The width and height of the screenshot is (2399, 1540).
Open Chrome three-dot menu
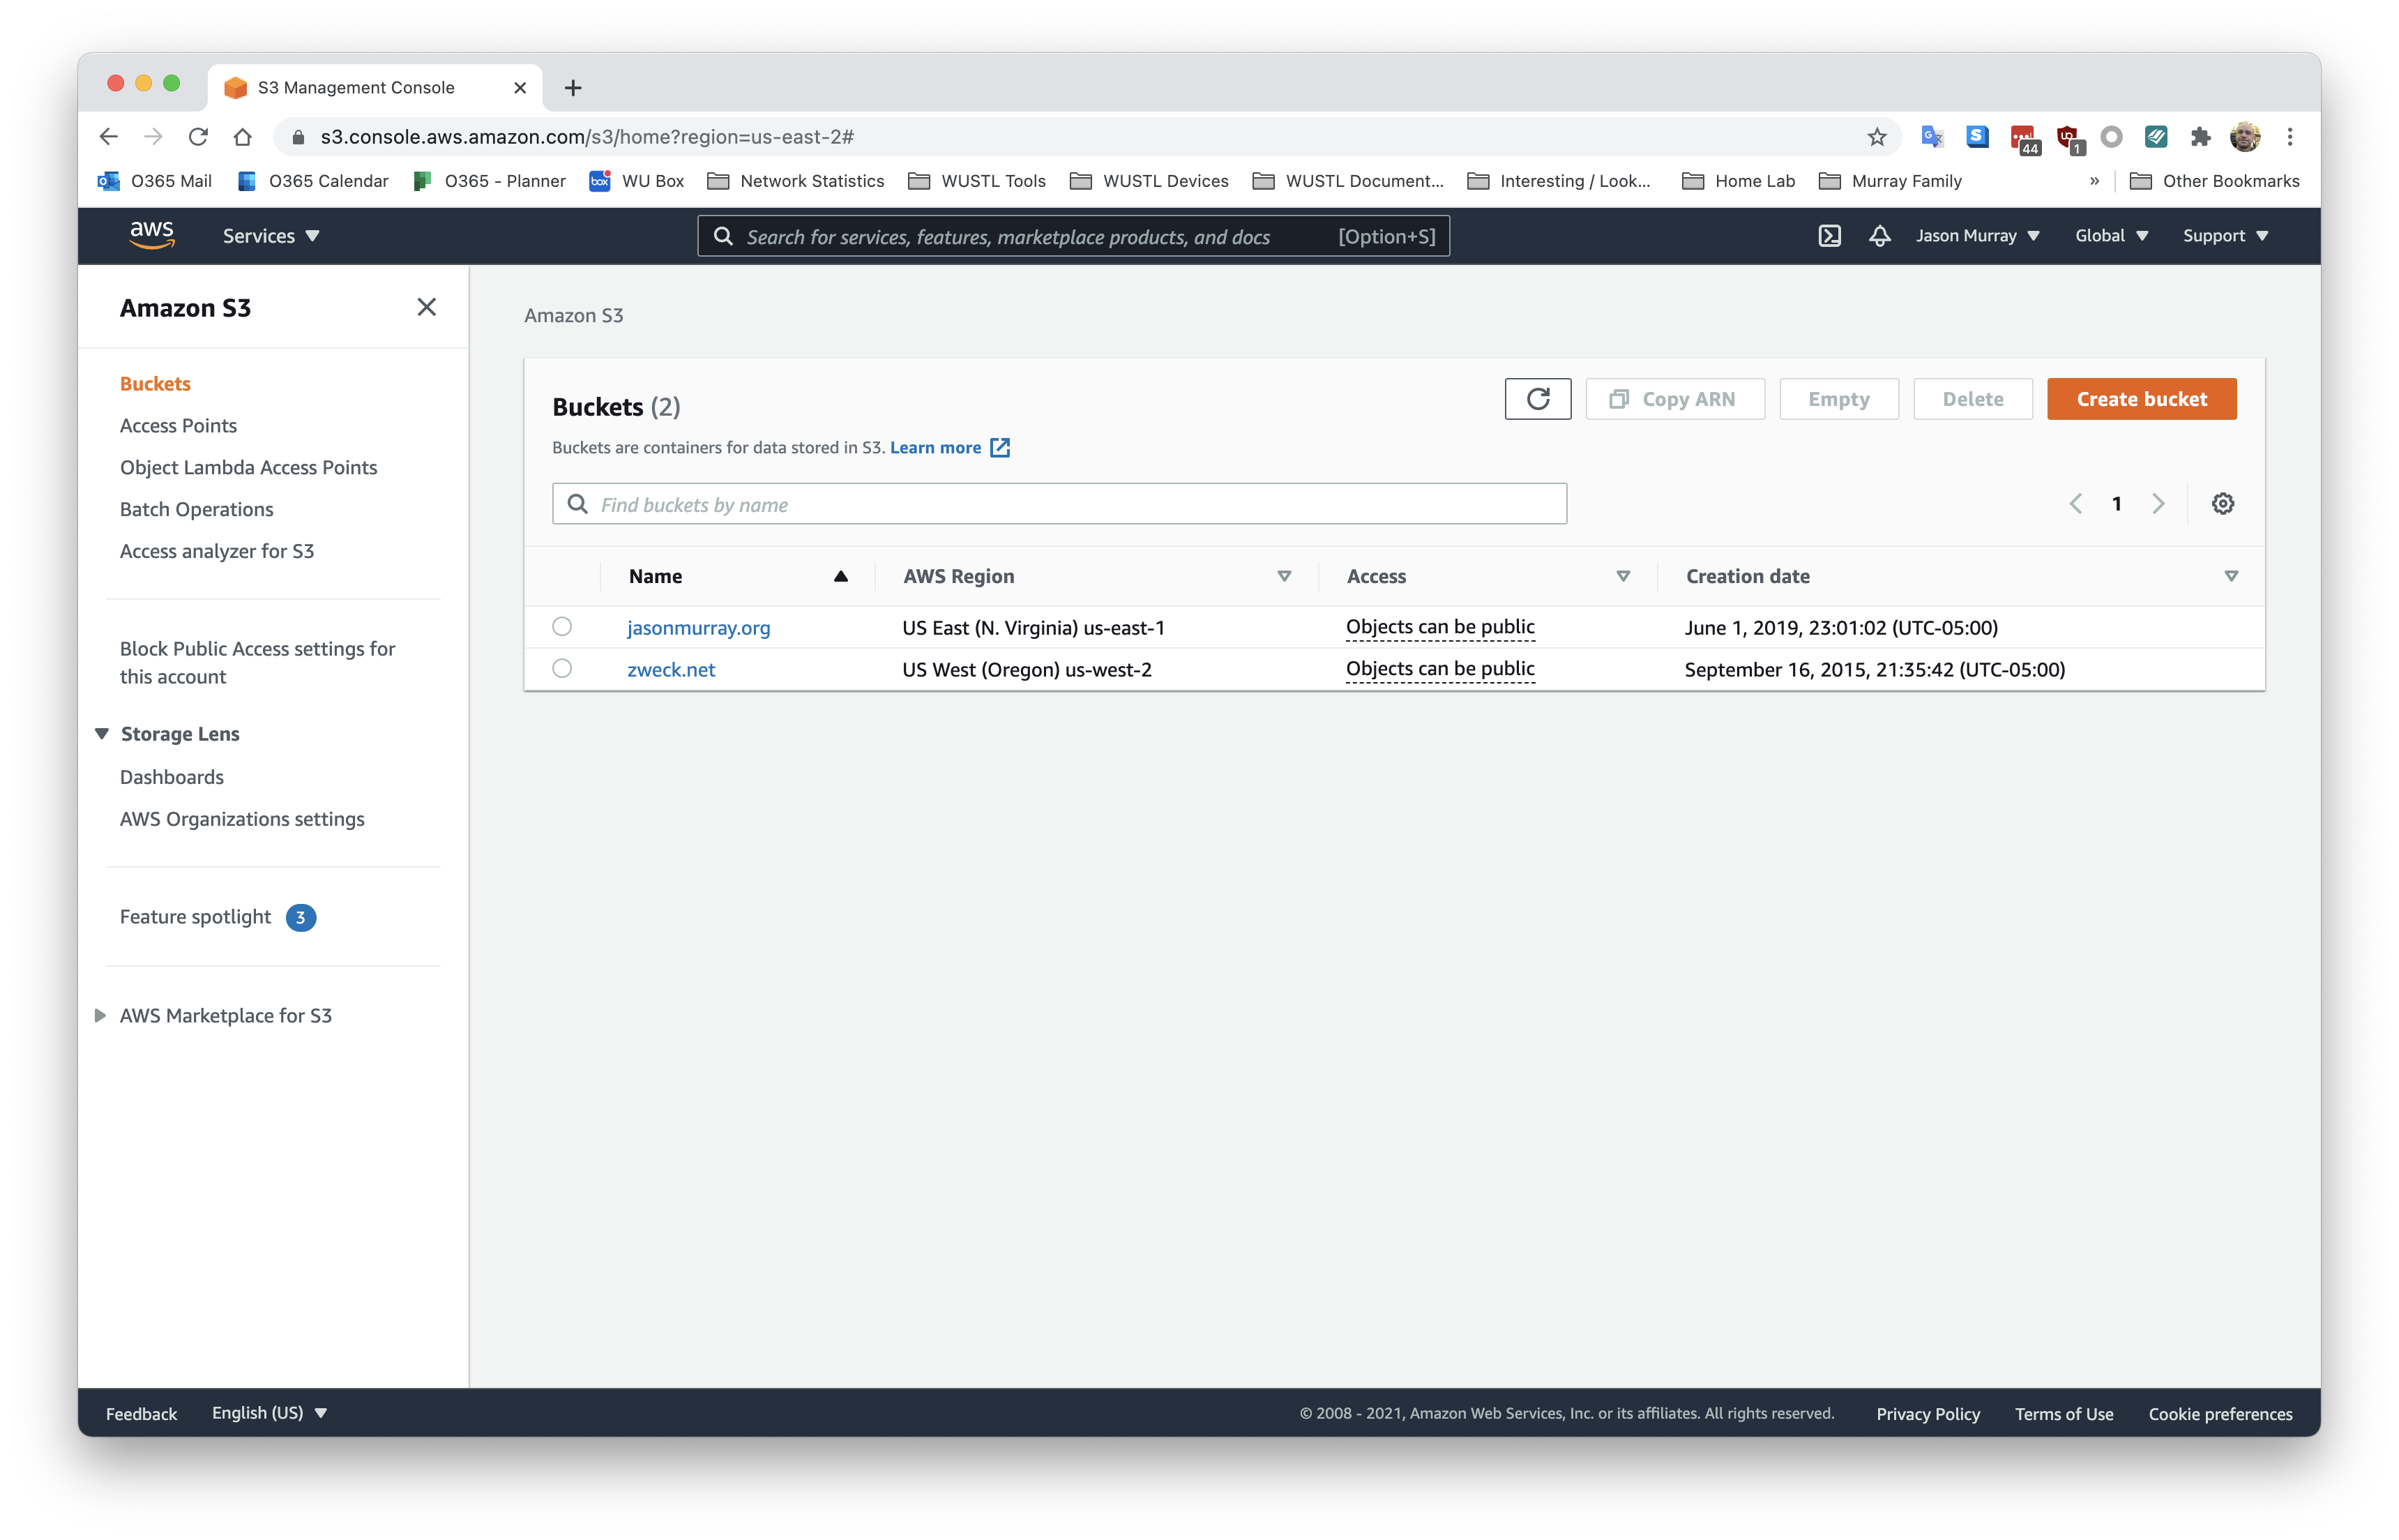[x=2290, y=137]
